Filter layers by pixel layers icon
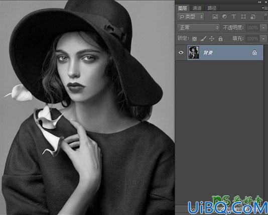This screenshot has height=215, width=268. pos(215,17)
